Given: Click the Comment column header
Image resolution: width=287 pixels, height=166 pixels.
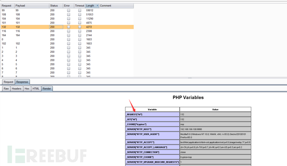Looking at the screenshot, I should [116, 6].
